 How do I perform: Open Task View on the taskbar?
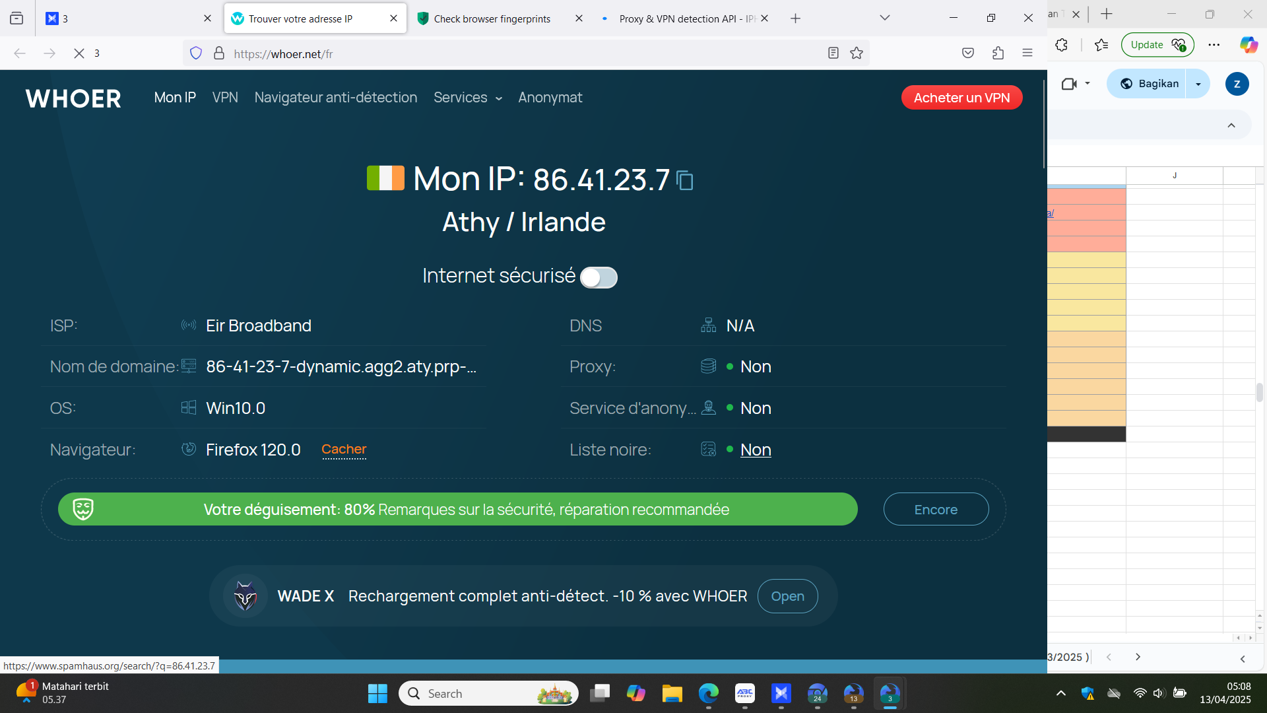pyautogui.click(x=600, y=693)
